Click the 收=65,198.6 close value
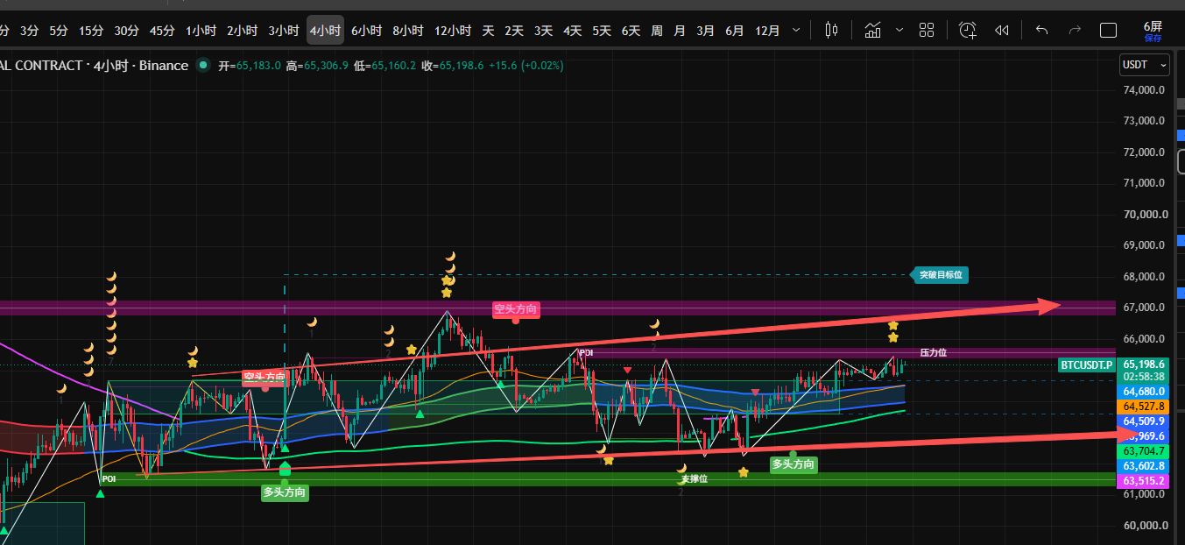 pos(453,66)
